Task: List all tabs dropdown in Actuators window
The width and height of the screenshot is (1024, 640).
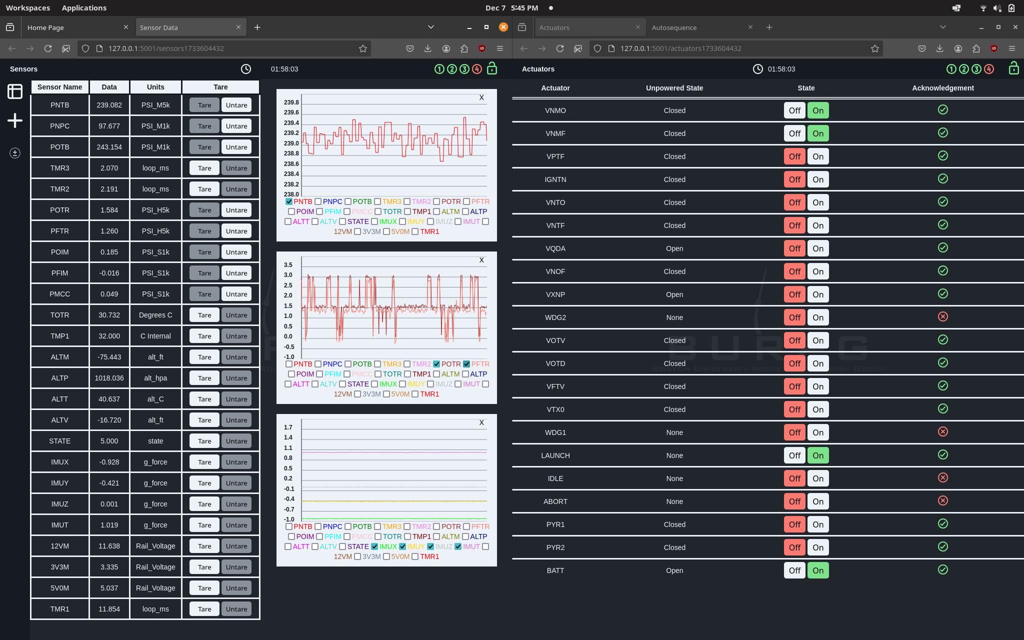Action: pos(943,27)
